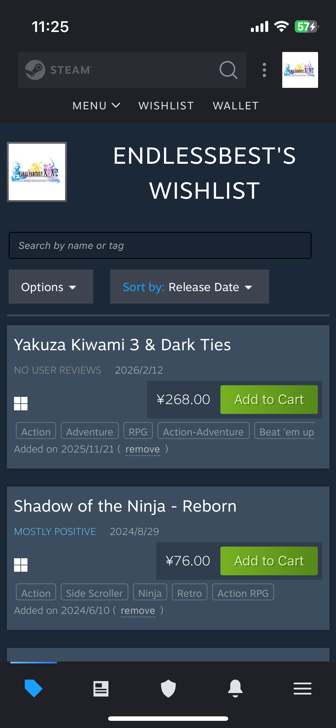Image resolution: width=336 pixels, height=728 pixels.
Task: Focus the Search by name or tag field
Action: pos(160,245)
